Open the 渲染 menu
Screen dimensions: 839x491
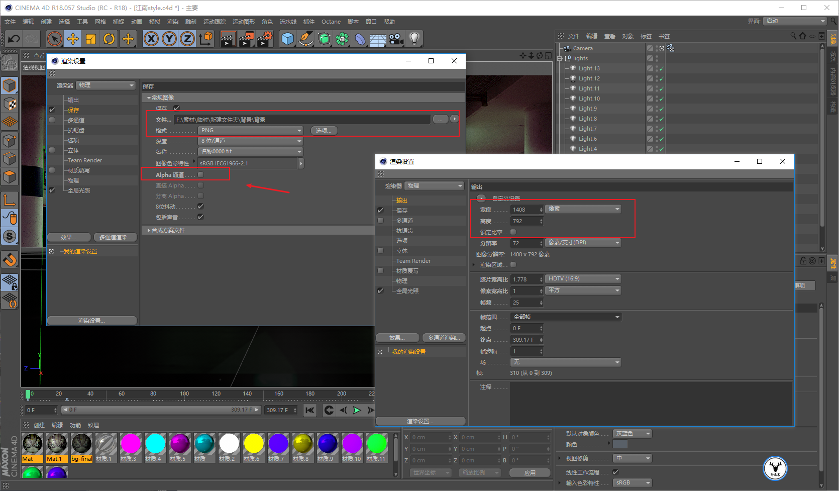tap(173, 22)
